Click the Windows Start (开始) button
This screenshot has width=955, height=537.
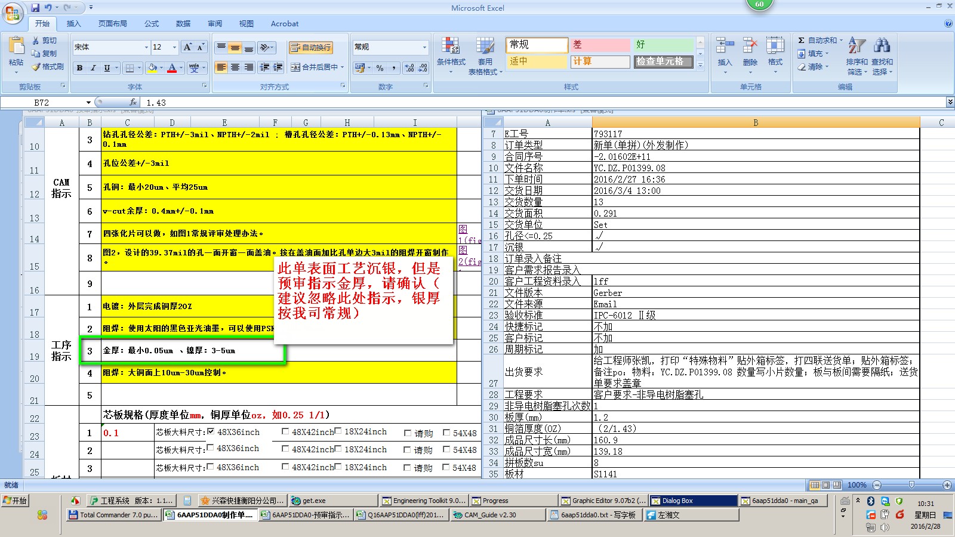pyautogui.click(x=16, y=501)
